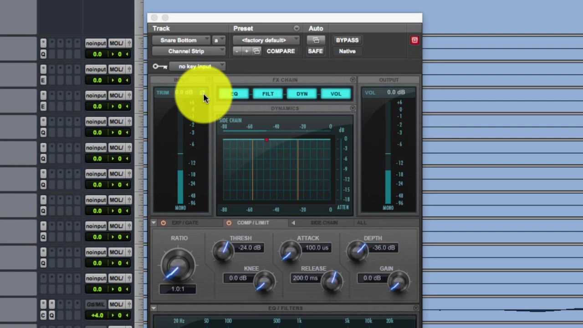Open the plug-in automation enable window icon
This screenshot has height=328, width=583.
coord(316,40)
